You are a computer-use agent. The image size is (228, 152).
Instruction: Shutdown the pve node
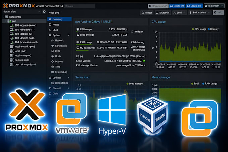(x=163, y=13)
